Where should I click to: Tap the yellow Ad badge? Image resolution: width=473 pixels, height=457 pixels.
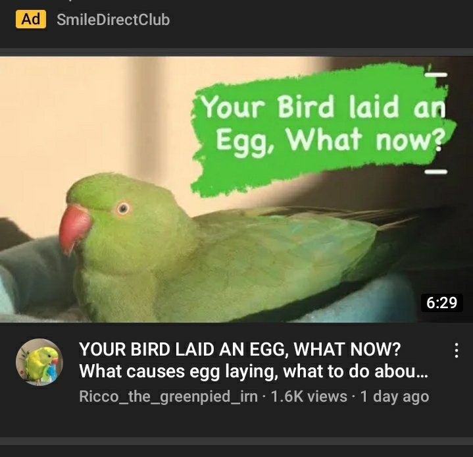tap(31, 19)
